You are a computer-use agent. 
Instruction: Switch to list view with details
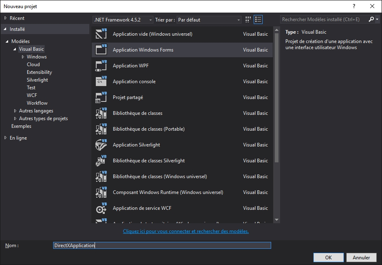[258, 19]
